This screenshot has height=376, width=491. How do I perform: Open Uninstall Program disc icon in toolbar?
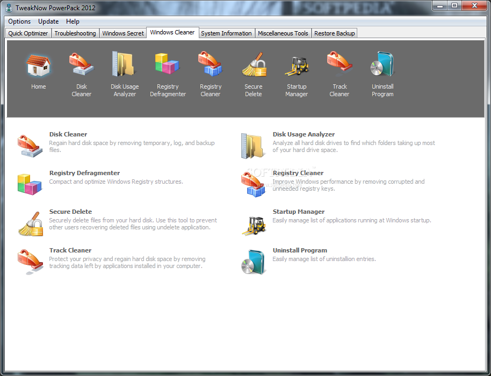click(382, 64)
